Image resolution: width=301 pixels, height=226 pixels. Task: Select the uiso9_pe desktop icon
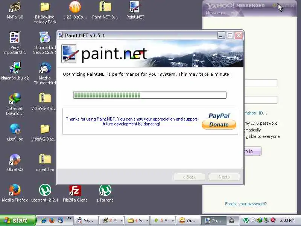point(15,132)
